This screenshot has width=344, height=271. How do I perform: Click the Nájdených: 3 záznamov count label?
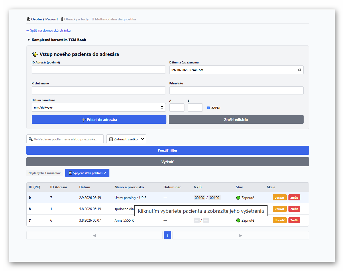tap(44, 173)
